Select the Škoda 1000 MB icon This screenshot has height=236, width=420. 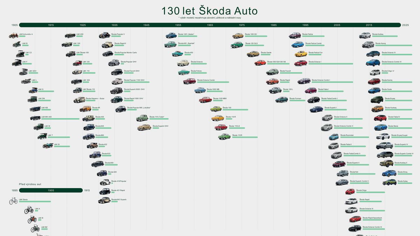199,90
